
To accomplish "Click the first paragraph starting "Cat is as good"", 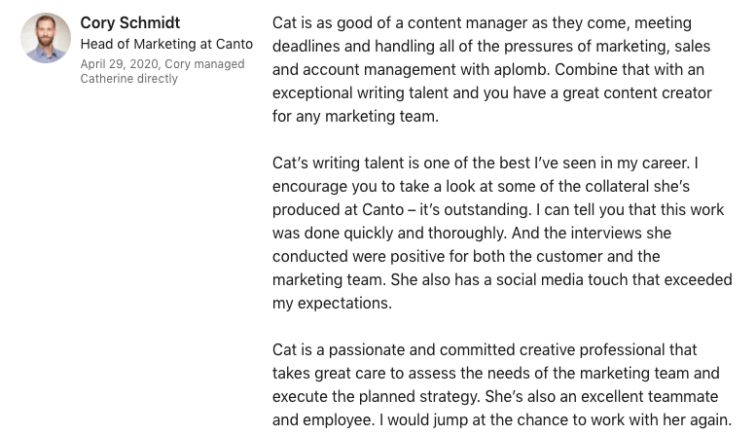I will pyautogui.click(x=482, y=23).
